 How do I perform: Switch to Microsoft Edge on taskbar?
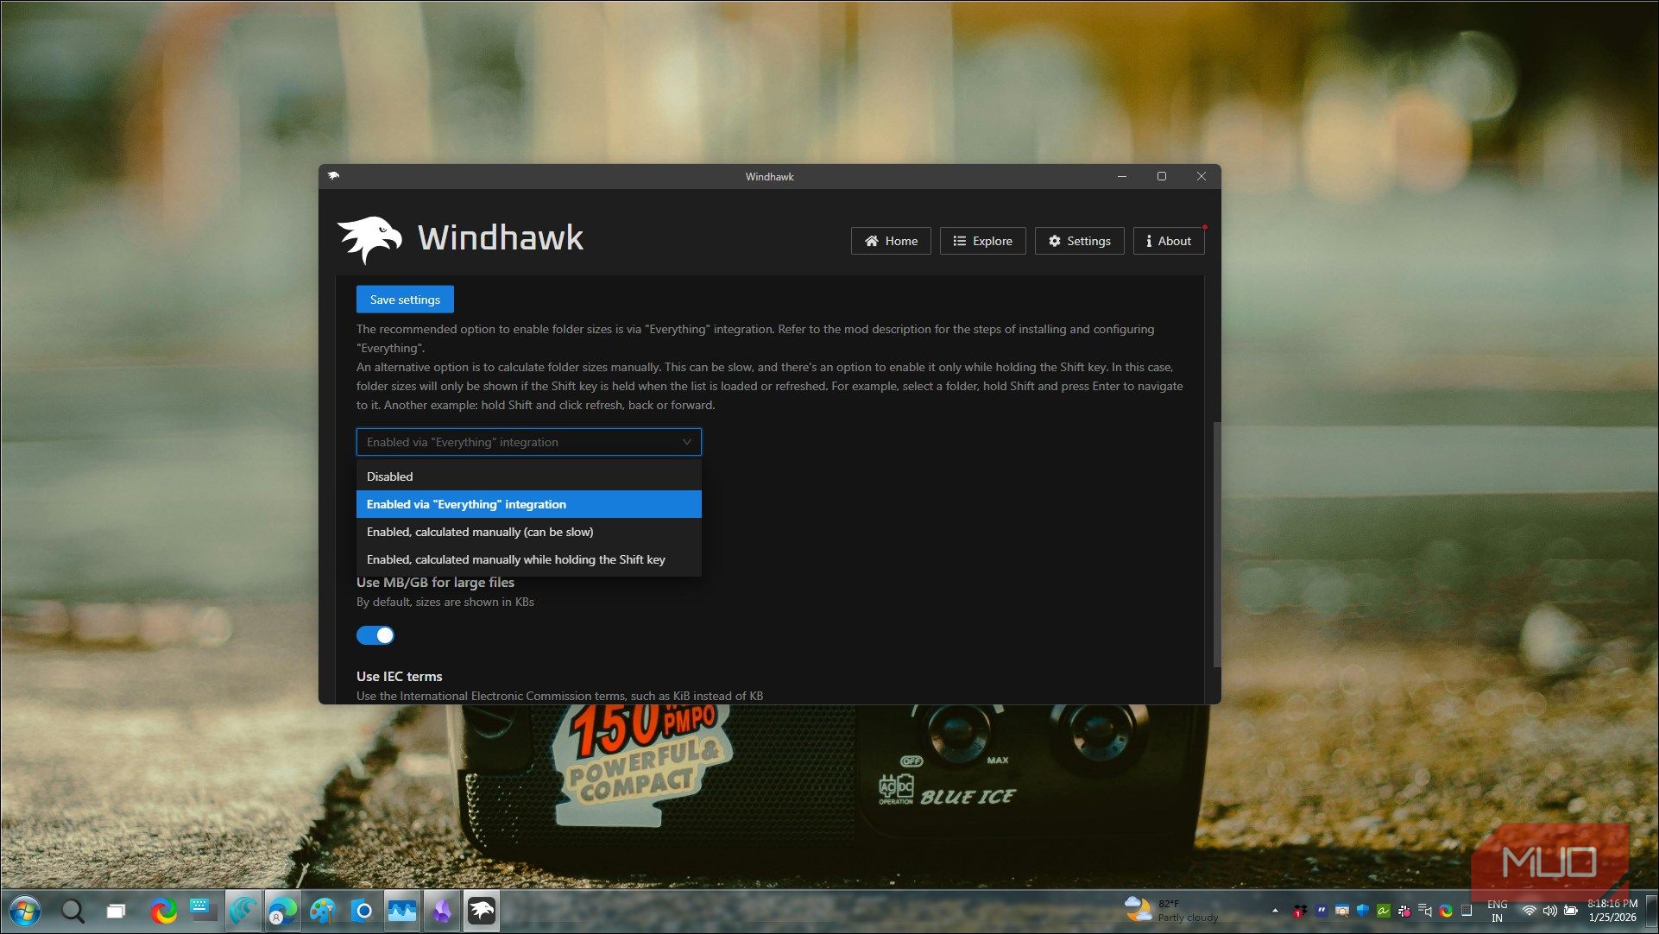tap(282, 911)
